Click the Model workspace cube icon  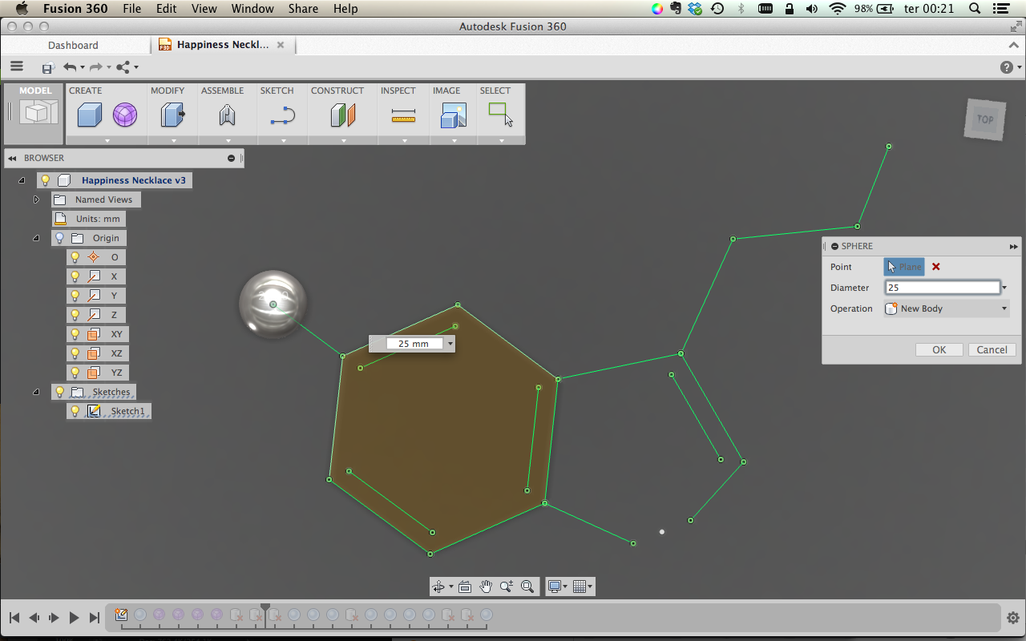[x=38, y=113]
